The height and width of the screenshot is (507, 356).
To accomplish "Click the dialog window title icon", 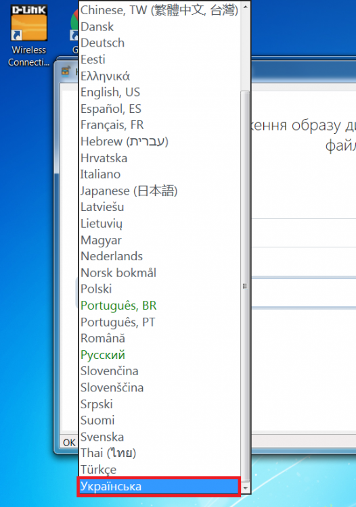I will click(66, 71).
